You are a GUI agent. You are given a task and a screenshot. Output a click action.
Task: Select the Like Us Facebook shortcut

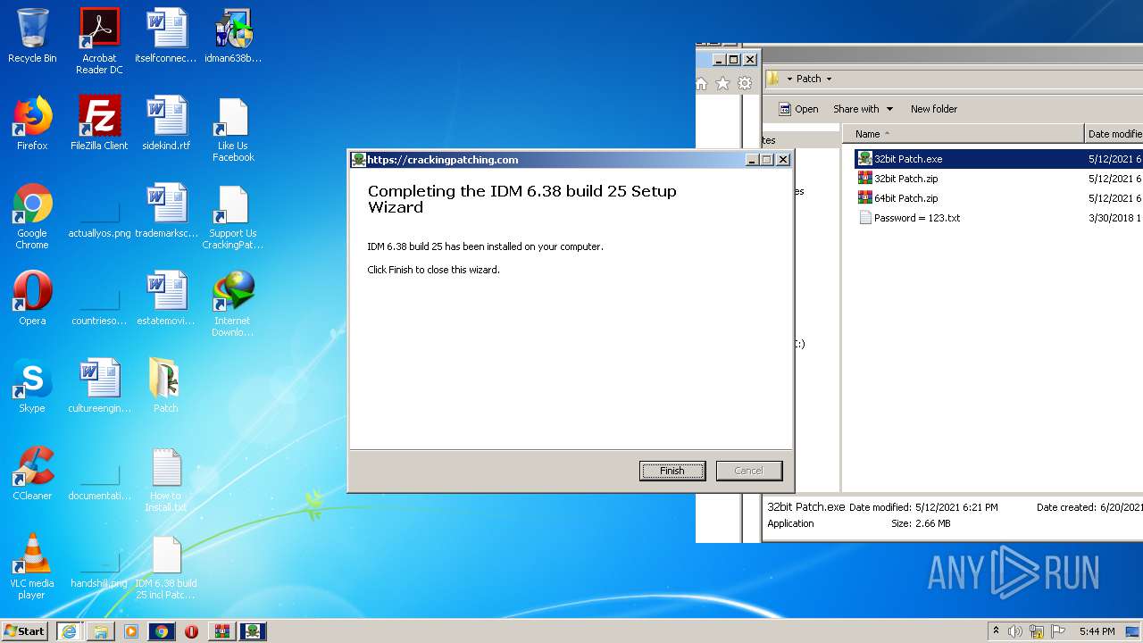233,129
